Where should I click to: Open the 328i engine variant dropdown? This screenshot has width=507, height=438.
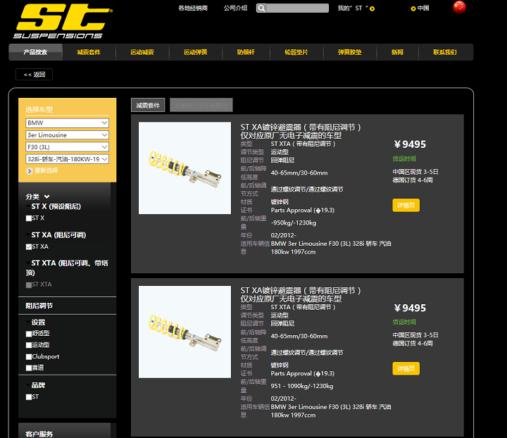tap(68, 159)
